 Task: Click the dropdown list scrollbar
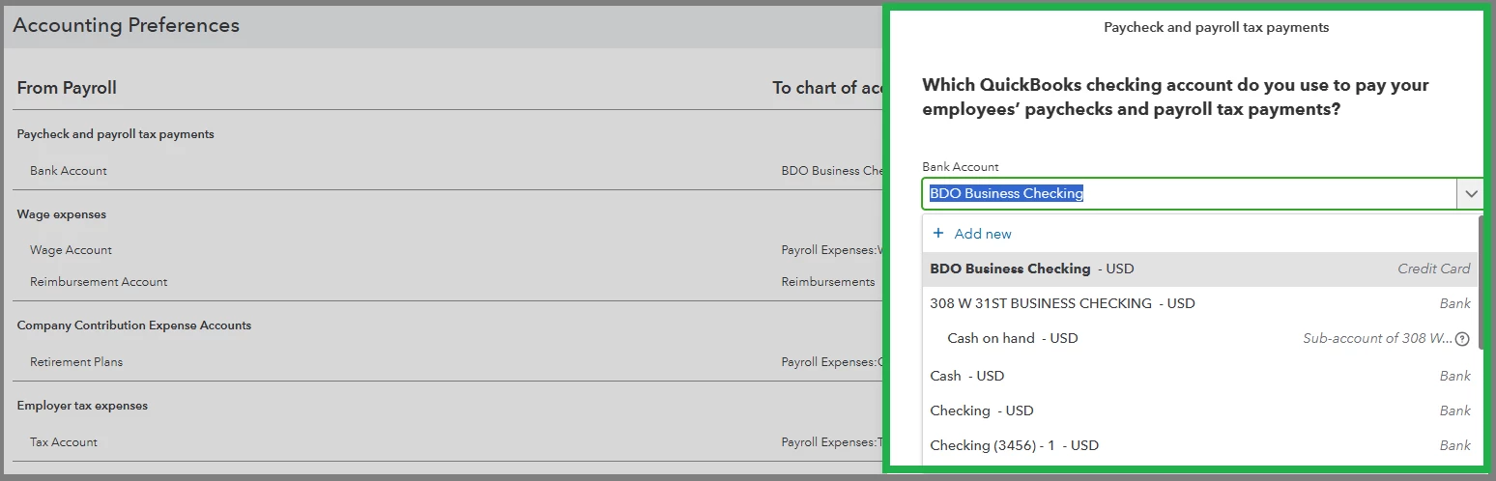click(1482, 280)
